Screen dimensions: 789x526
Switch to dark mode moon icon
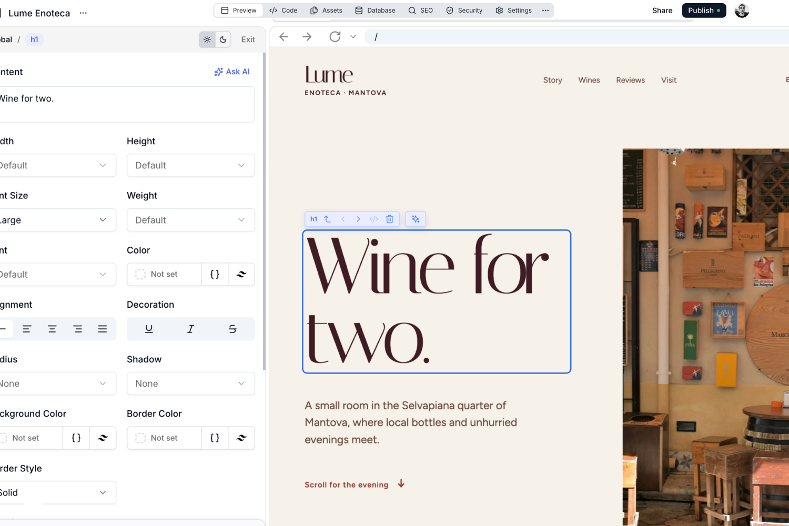click(x=223, y=39)
